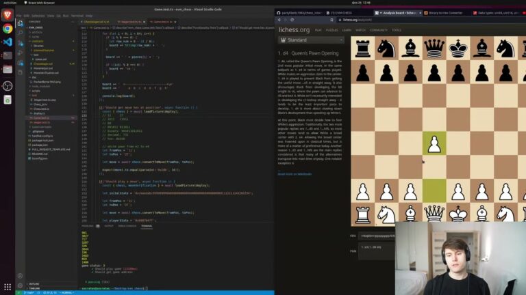
Task: Expand artifacts folder in Explorer
Action: [37, 33]
